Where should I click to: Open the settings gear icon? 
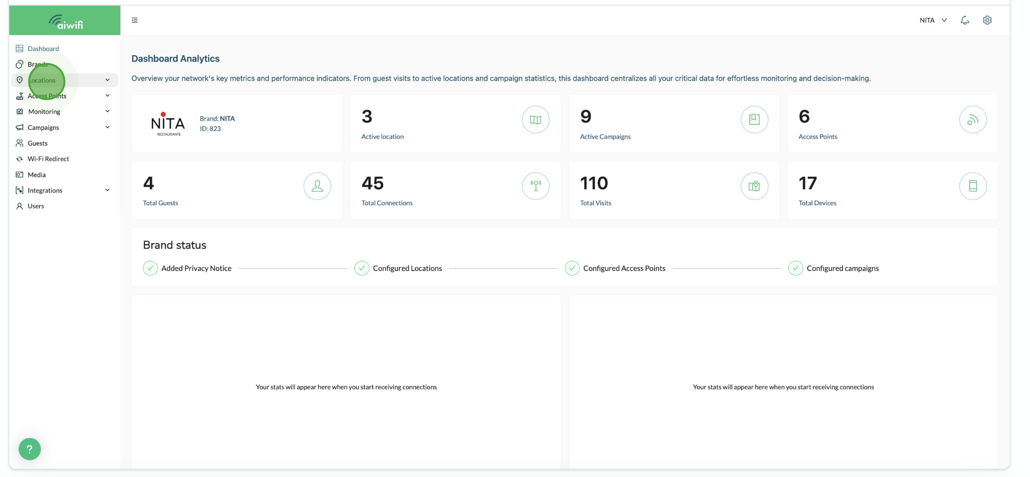pos(987,20)
